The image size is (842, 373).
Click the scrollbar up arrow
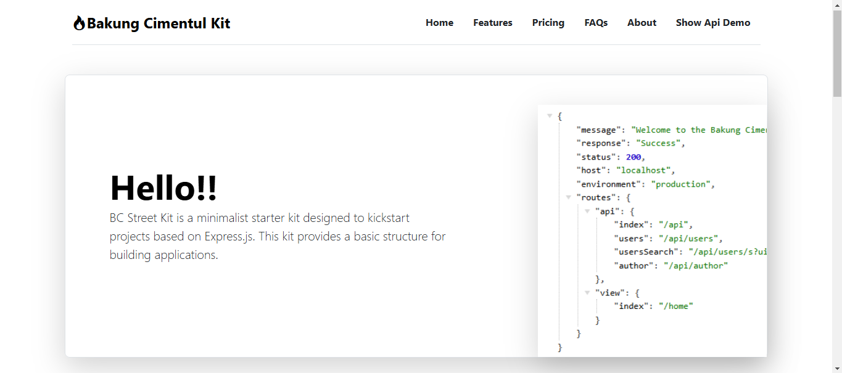(837, 5)
